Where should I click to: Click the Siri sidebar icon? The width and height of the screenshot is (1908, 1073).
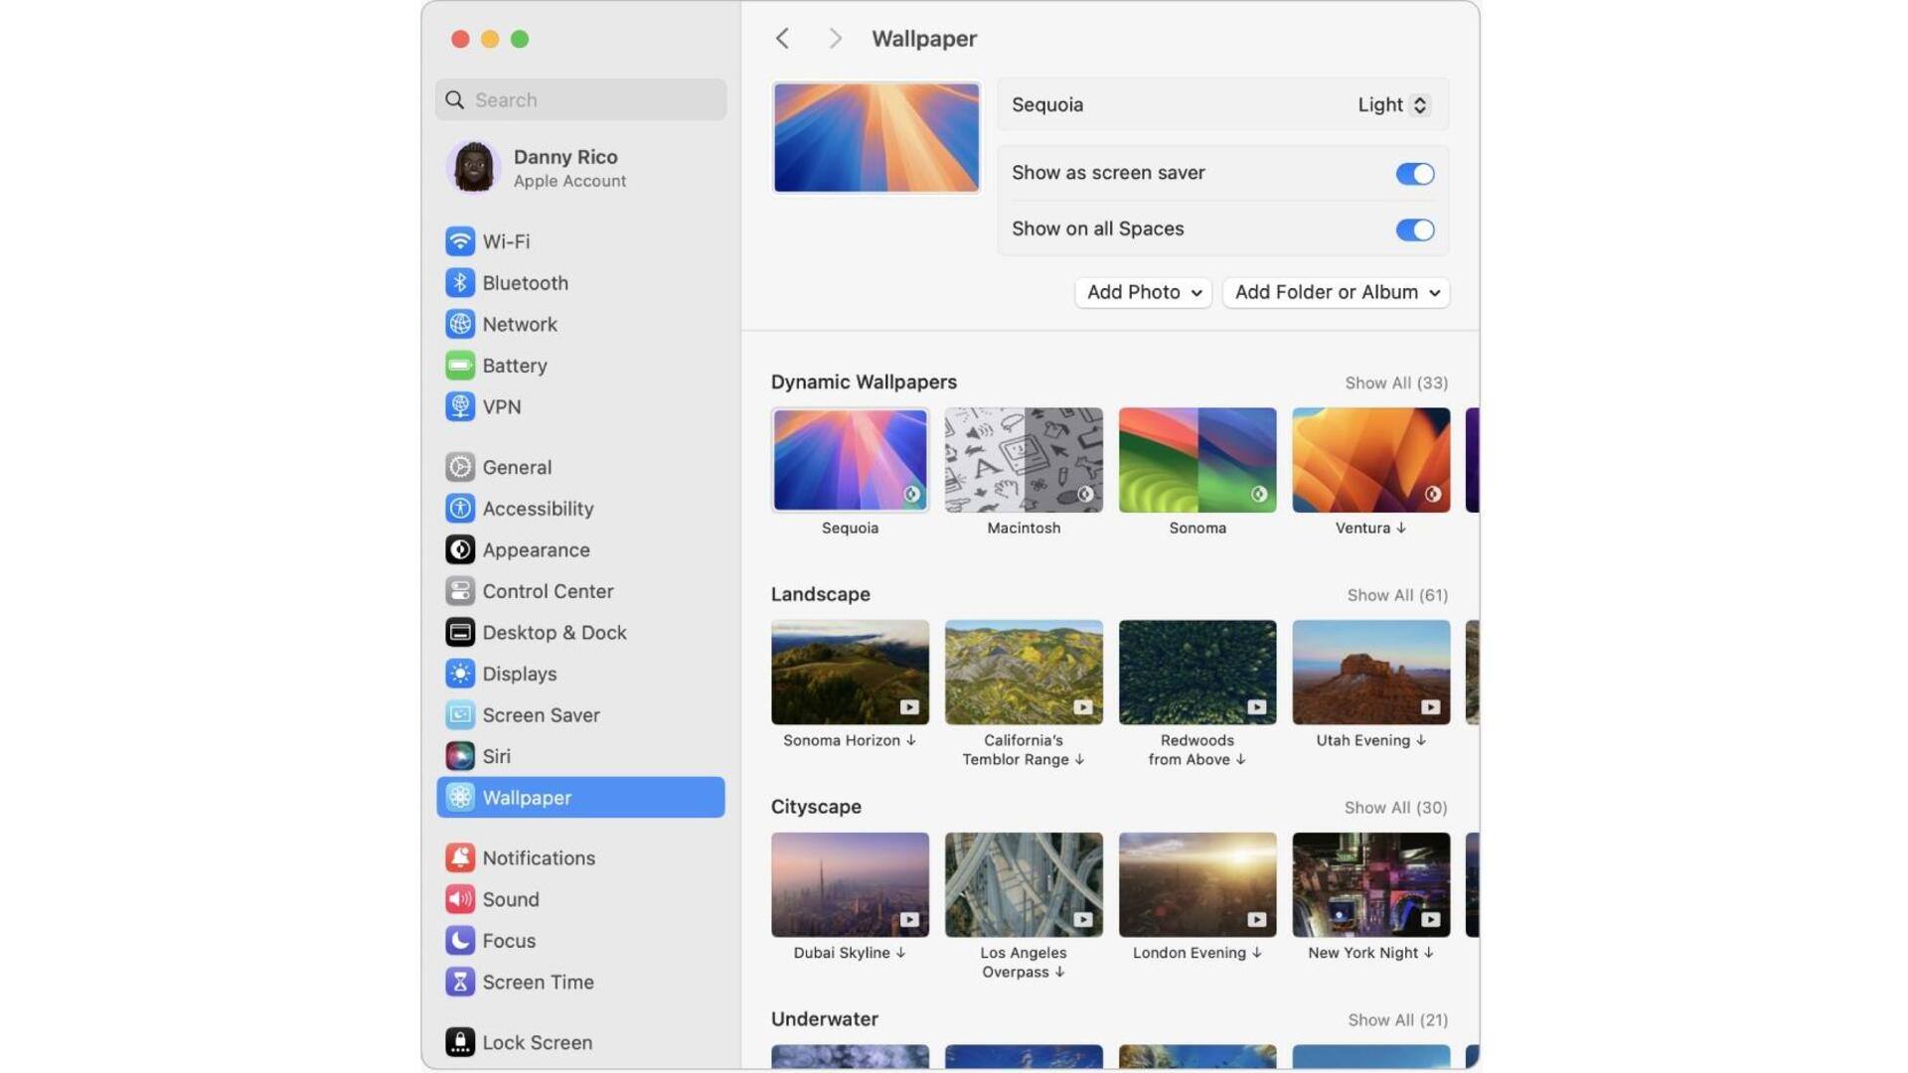click(x=459, y=756)
